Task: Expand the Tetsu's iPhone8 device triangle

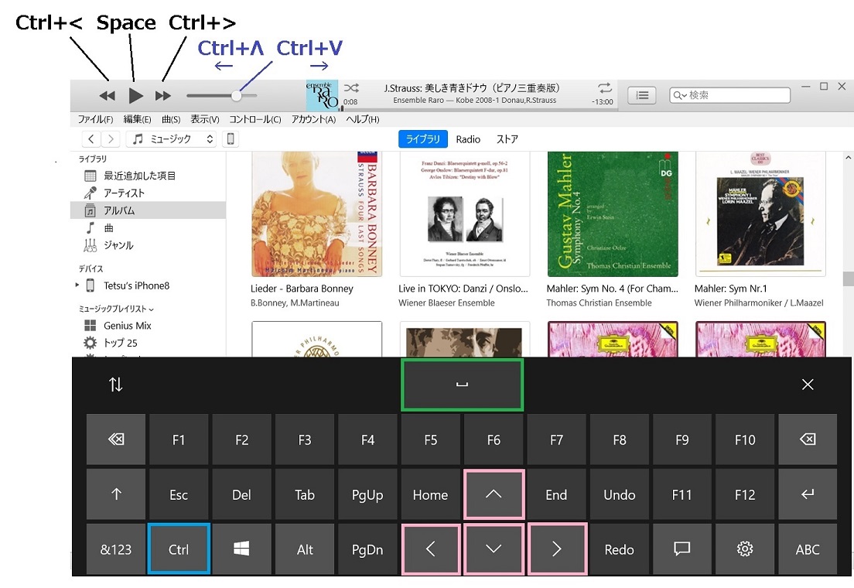Action: 77,285
